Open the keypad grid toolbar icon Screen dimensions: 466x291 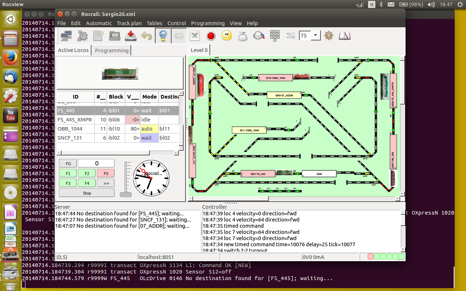[275, 36]
